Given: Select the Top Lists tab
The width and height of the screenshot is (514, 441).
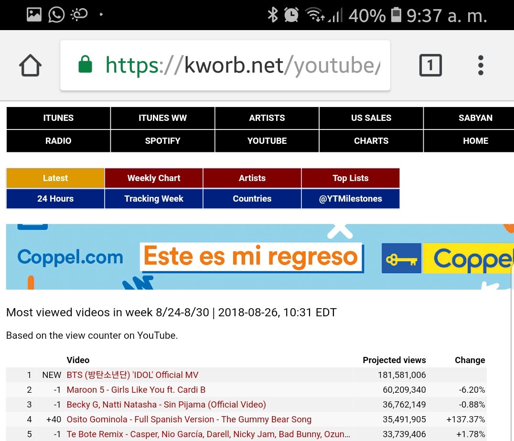Looking at the screenshot, I should (351, 178).
